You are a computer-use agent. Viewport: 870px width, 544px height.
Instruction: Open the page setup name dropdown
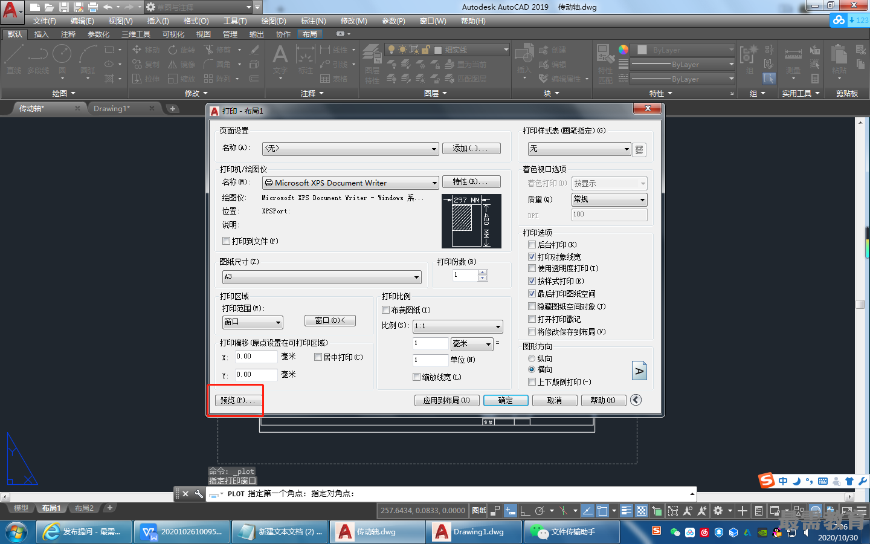[x=350, y=149]
